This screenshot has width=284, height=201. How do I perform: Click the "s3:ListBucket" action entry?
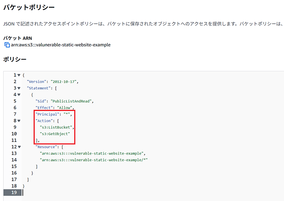point(57,127)
